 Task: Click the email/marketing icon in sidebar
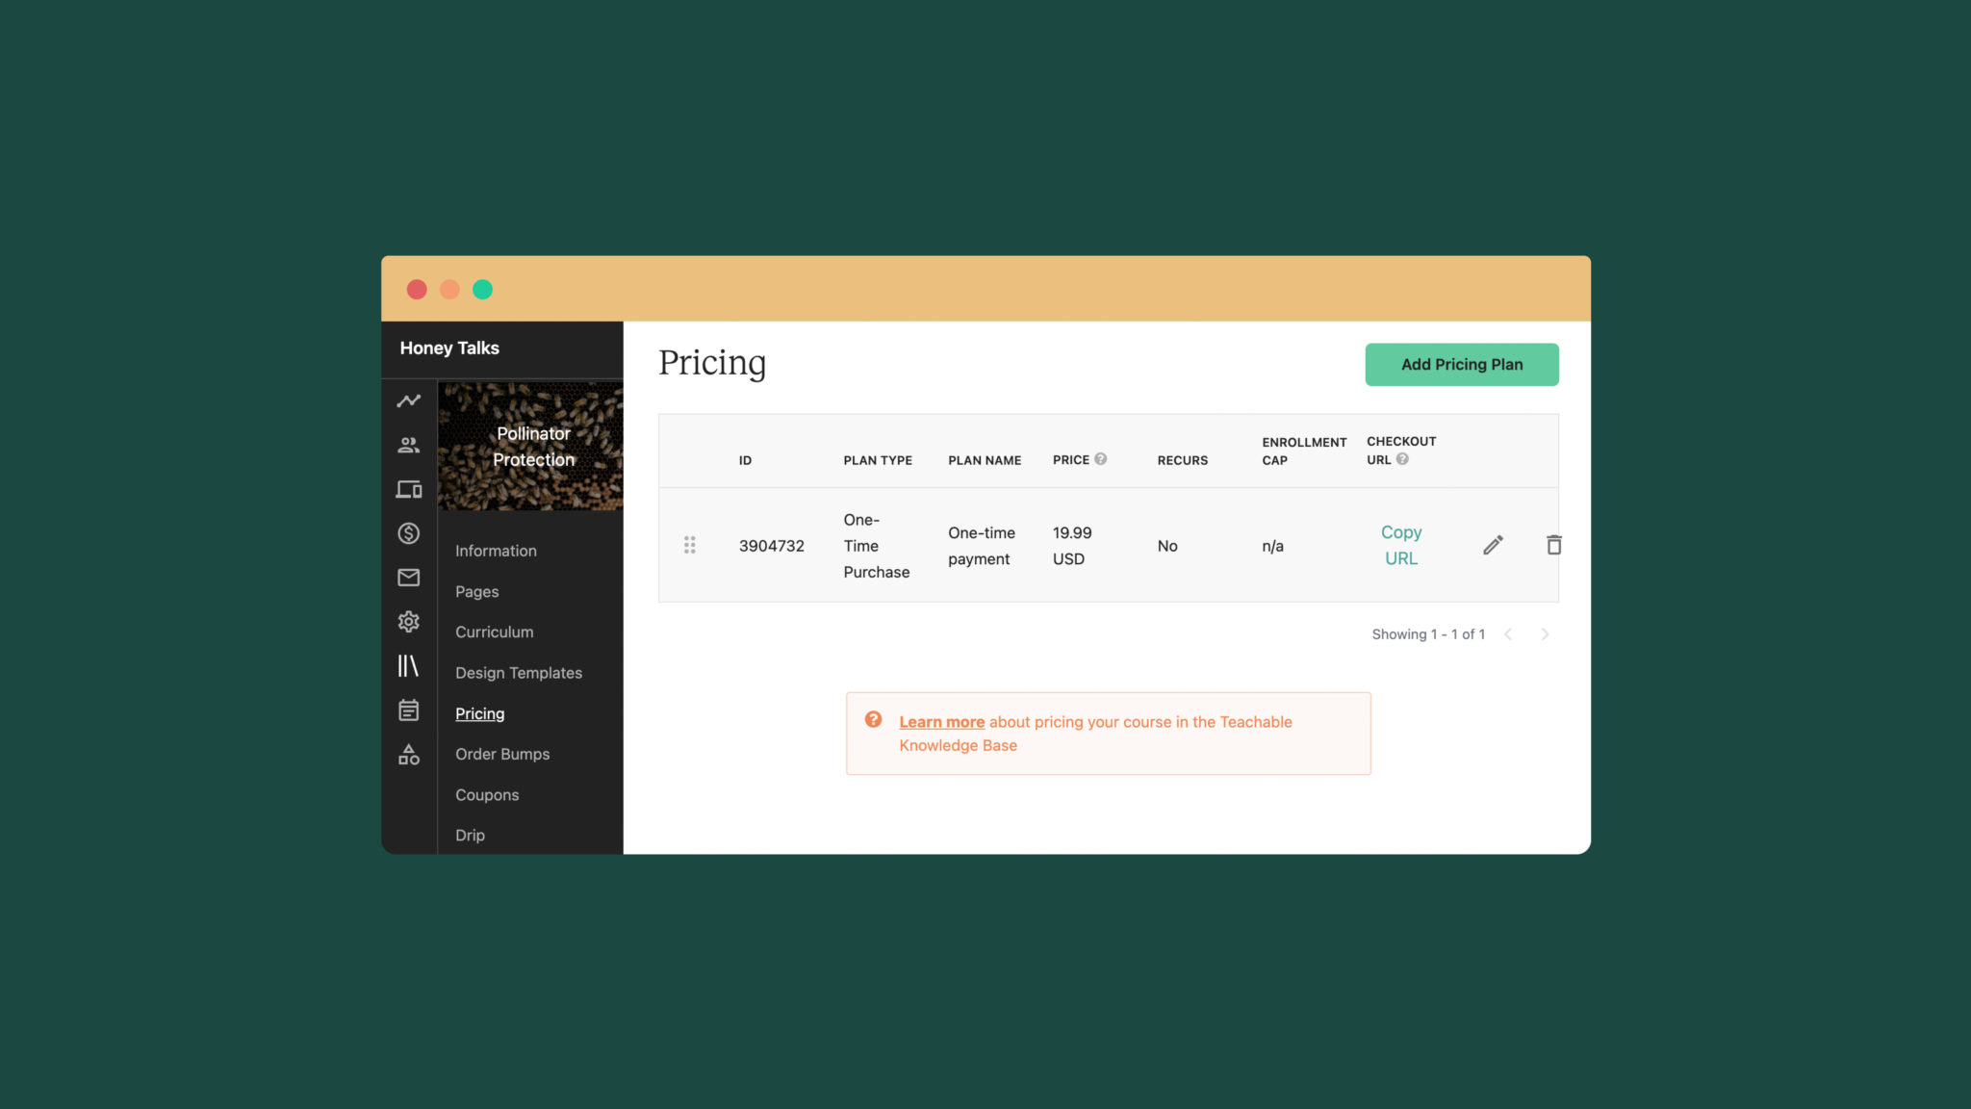[406, 577]
